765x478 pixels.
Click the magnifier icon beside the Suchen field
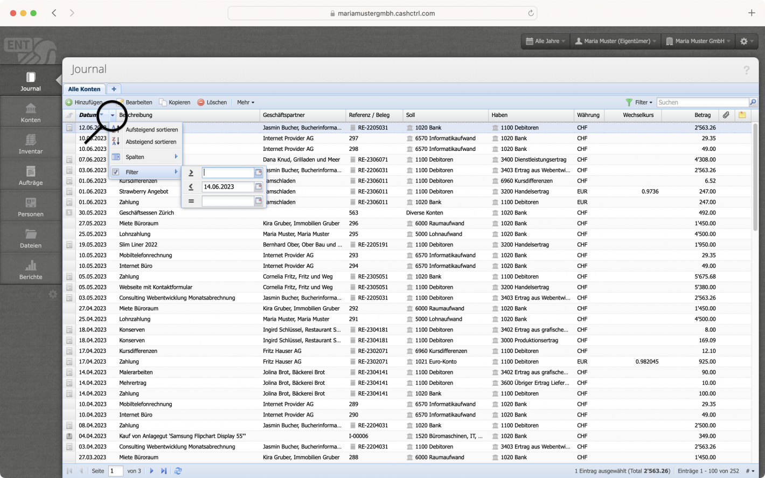[x=753, y=102]
